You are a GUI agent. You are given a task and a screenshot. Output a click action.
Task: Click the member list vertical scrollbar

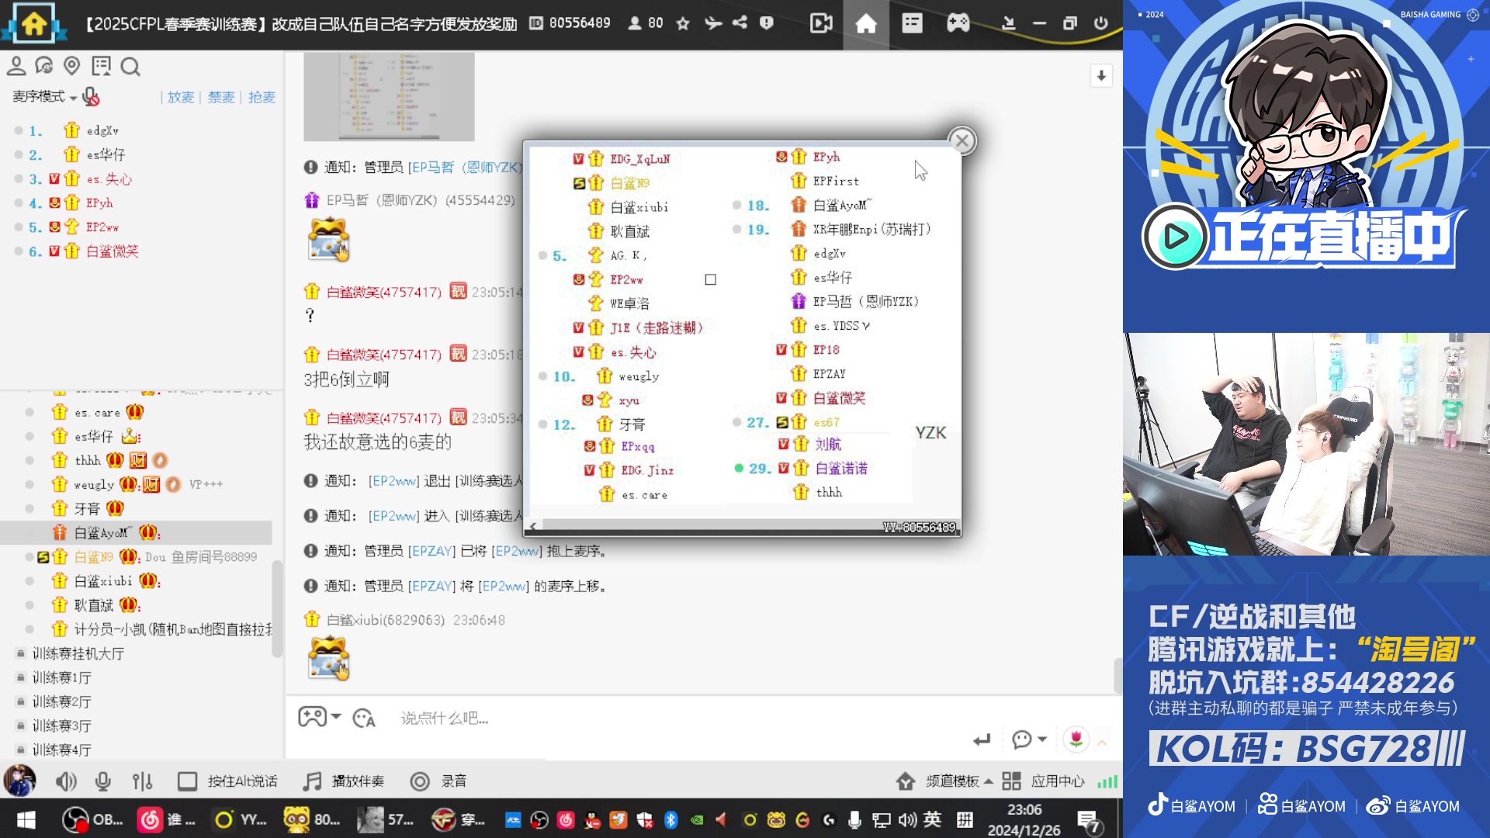click(277, 609)
